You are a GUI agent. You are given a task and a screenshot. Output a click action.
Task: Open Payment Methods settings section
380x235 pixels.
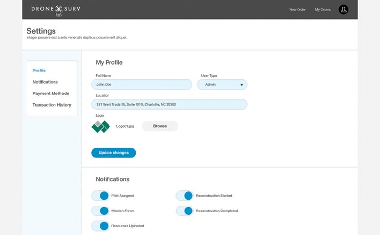pos(51,94)
